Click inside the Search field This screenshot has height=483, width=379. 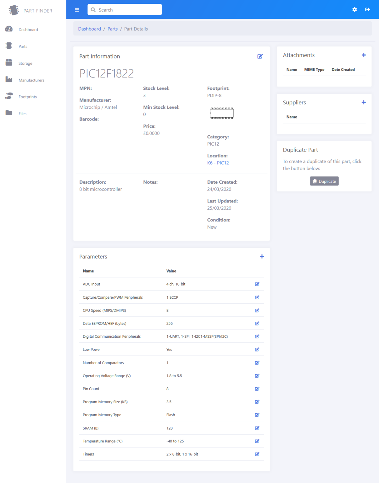[124, 9]
